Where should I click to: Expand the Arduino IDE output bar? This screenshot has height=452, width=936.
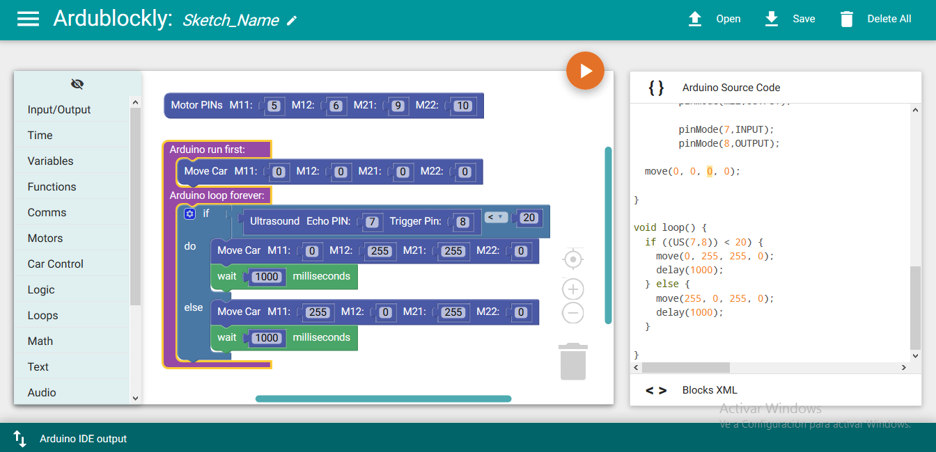(468, 438)
